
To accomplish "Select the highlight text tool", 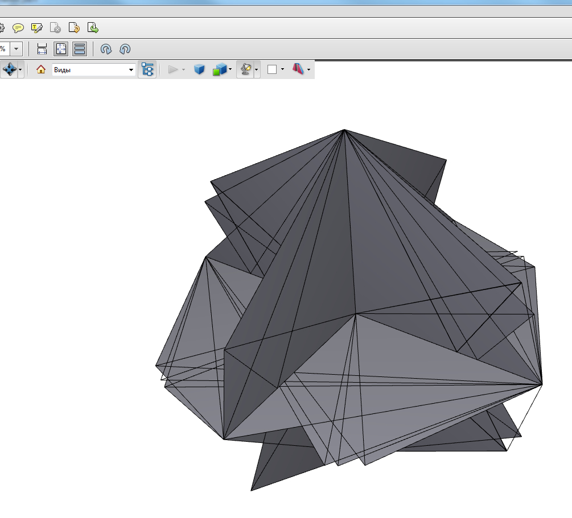I will coord(37,27).
